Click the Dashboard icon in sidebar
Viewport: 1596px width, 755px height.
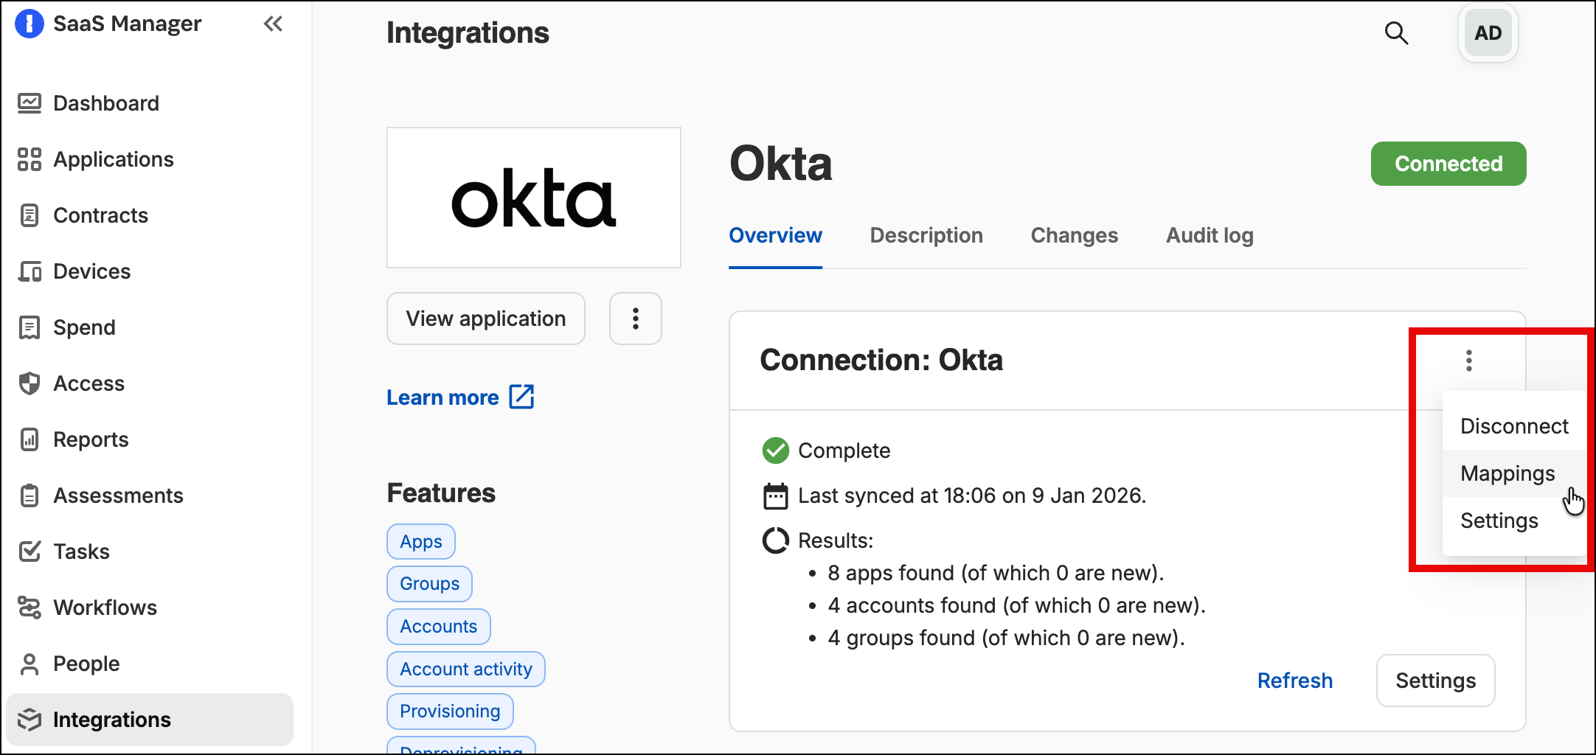coord(30,103)
